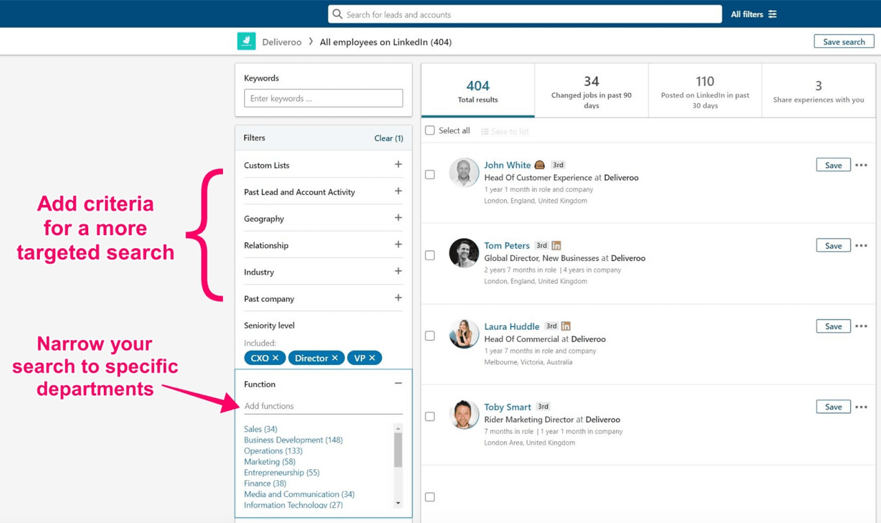Select the checkbox for Laura Huddle
Image resolution: width=881 pixels, height=523 pixels.
[429, 335]
